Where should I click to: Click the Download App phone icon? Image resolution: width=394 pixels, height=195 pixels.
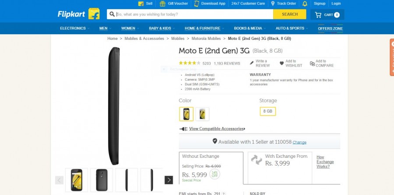point(197,4)
